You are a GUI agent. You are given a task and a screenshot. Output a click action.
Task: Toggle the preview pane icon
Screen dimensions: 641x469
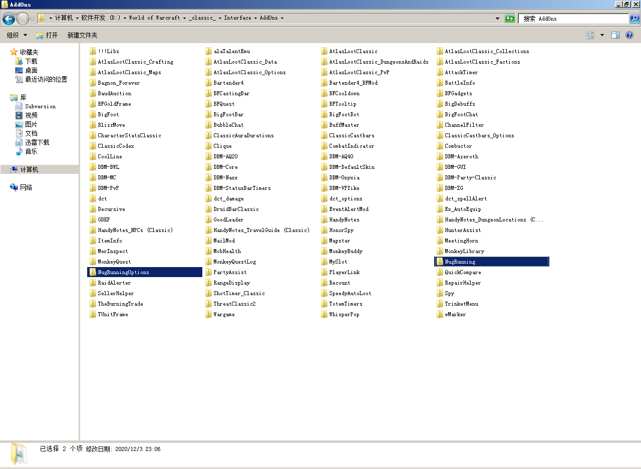(x=615, y=35)
